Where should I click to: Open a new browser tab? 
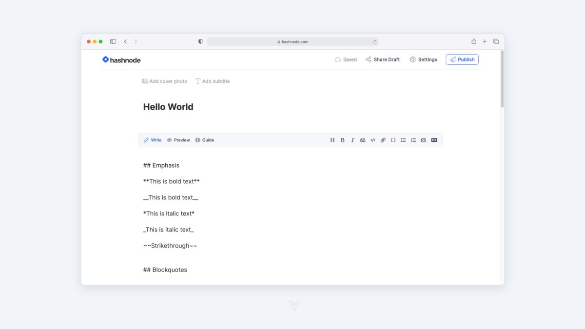(x=485, y=41)
